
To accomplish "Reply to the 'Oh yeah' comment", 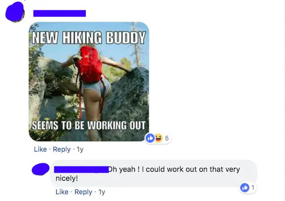I will [x=83, y=192].
